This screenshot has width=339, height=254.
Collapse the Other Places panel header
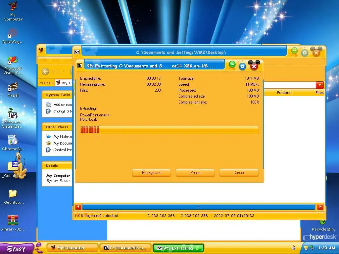57,127
